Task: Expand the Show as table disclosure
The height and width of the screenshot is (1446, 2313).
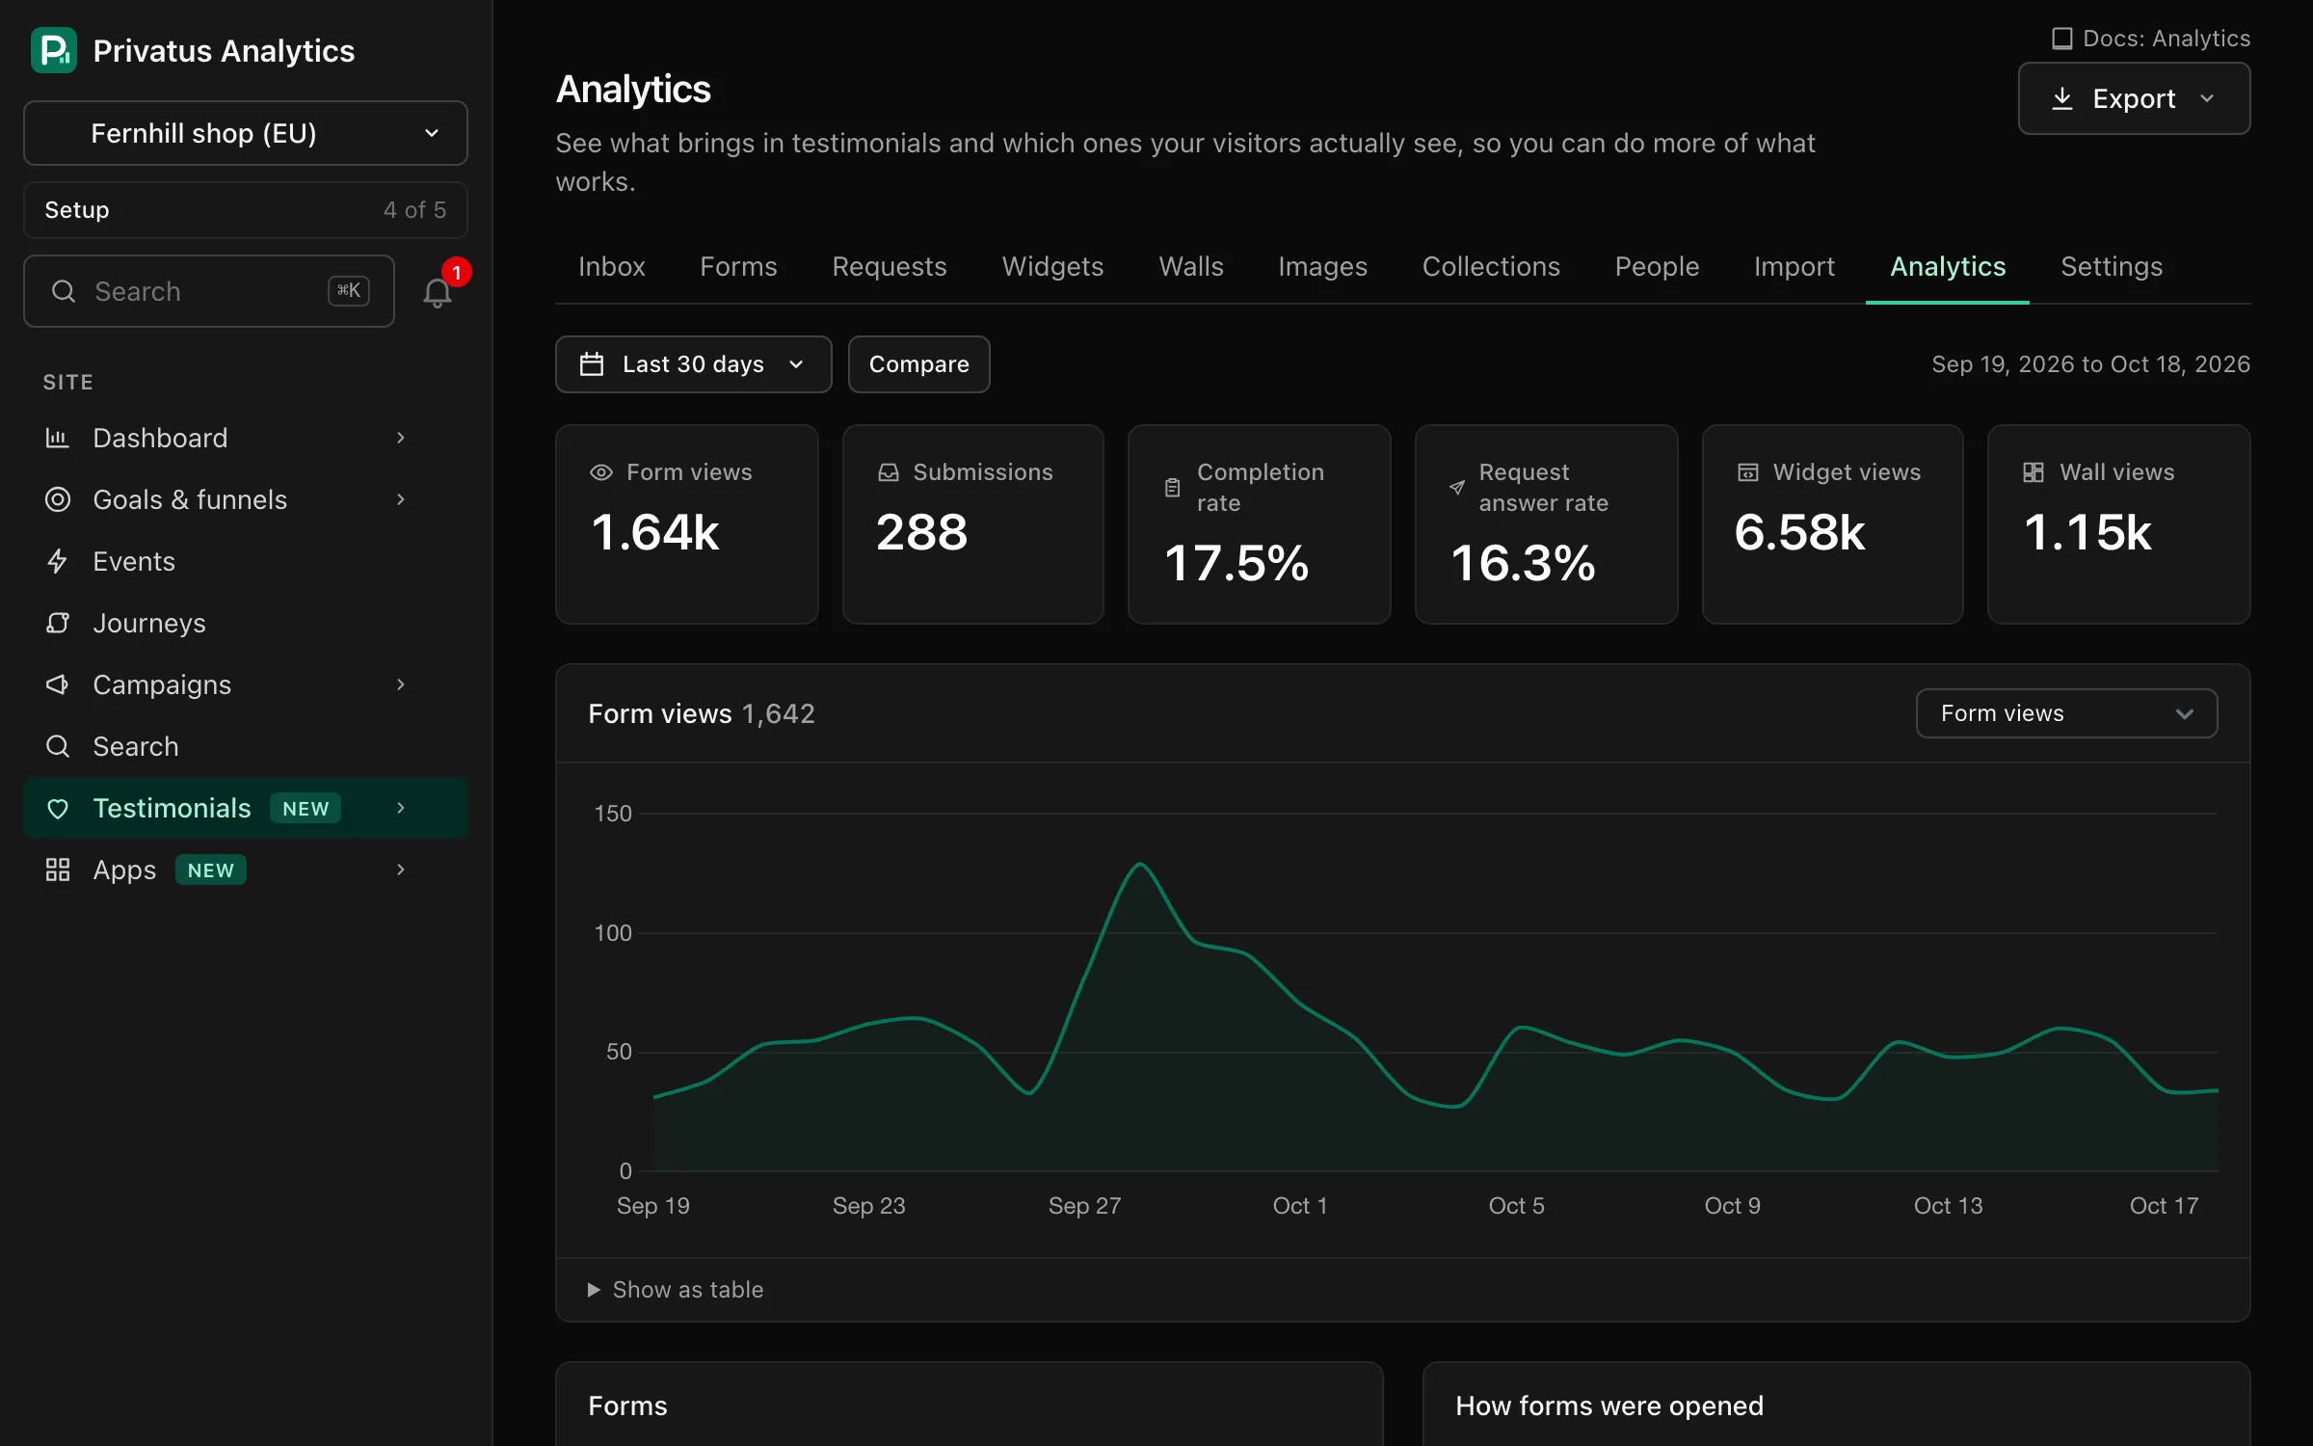Action: click(x=676, y=1290)
